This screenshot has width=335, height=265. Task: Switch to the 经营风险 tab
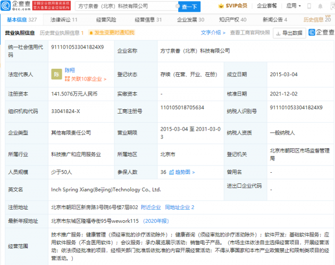(x=106, y=20)
